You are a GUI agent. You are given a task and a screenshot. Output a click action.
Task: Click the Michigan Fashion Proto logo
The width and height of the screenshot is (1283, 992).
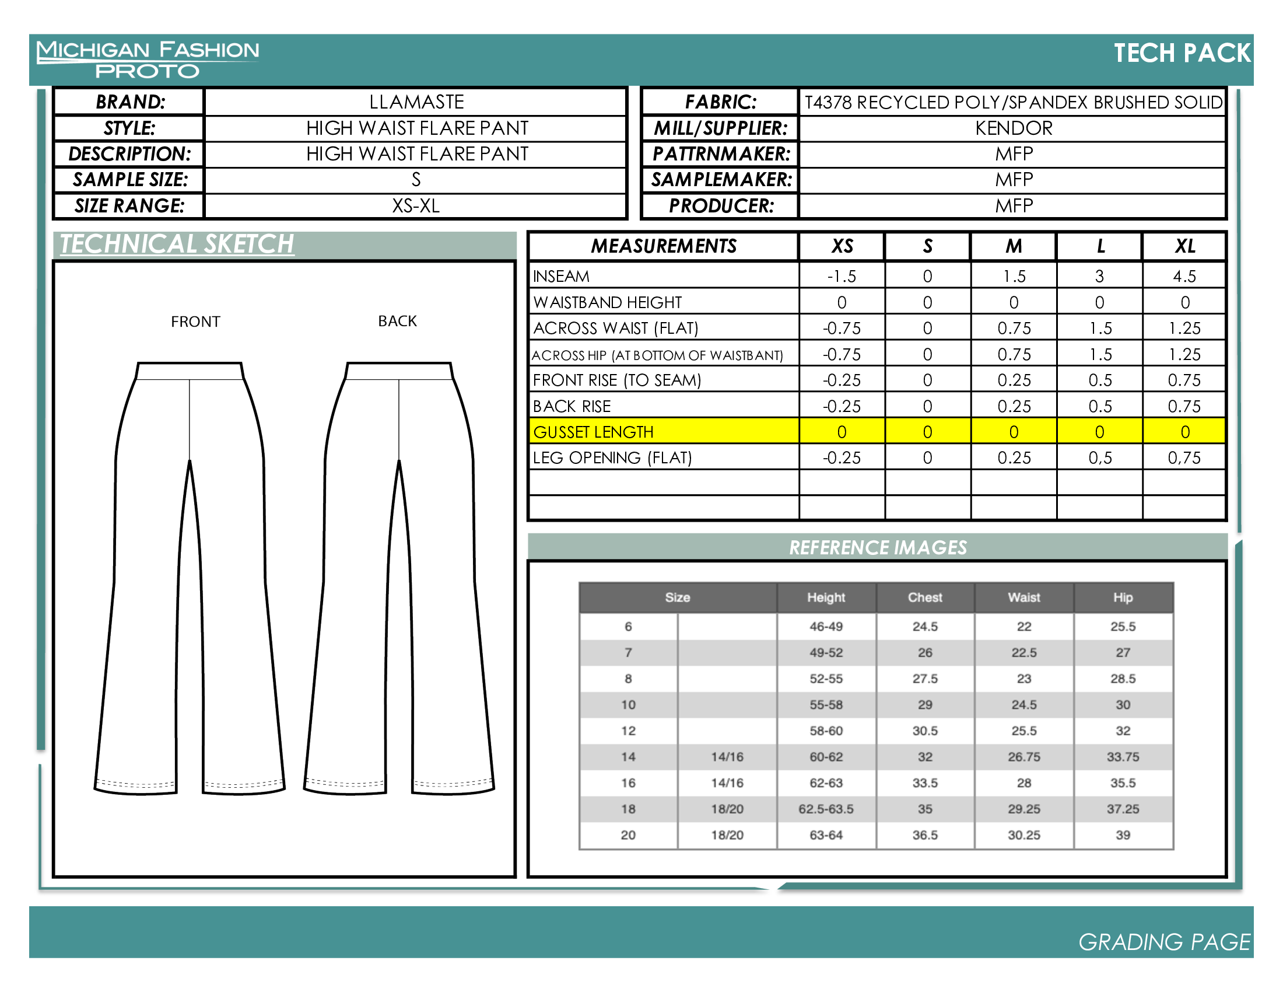tap(148, 60)
